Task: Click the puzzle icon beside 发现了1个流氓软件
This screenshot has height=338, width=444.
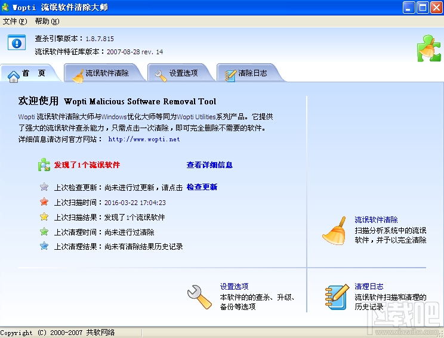Action: (x=44, y=165)
